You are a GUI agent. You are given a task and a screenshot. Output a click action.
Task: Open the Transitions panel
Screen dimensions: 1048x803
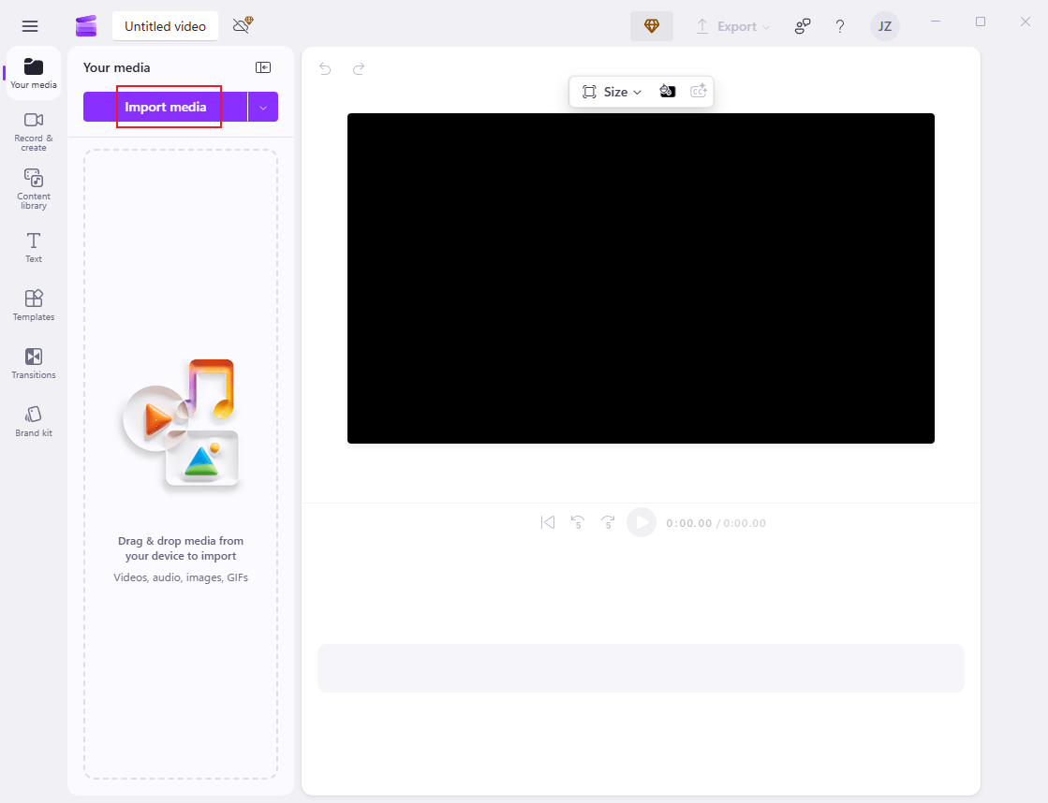(33, 362)
